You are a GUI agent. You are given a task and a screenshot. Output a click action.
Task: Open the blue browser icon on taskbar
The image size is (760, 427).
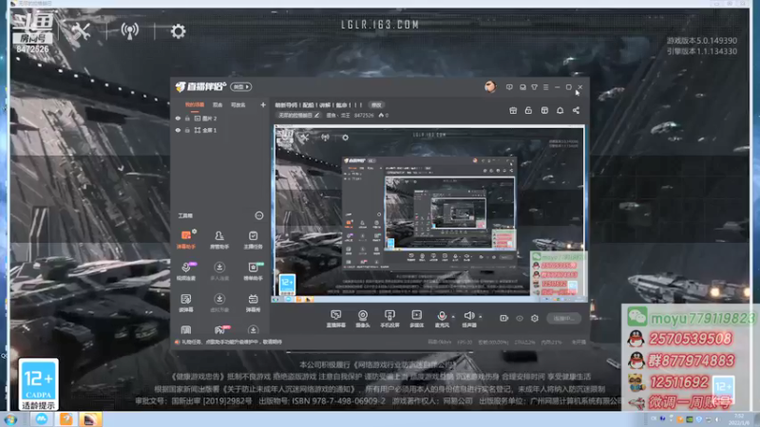tap(42, 419)
